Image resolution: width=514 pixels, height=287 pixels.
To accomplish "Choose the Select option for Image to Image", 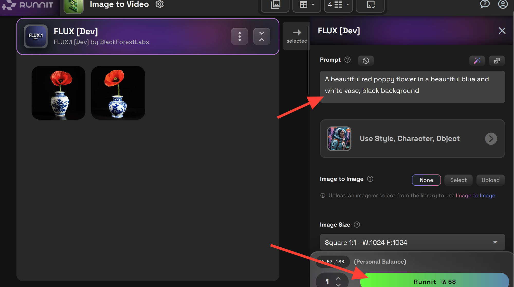I will [x=458, y=180].
